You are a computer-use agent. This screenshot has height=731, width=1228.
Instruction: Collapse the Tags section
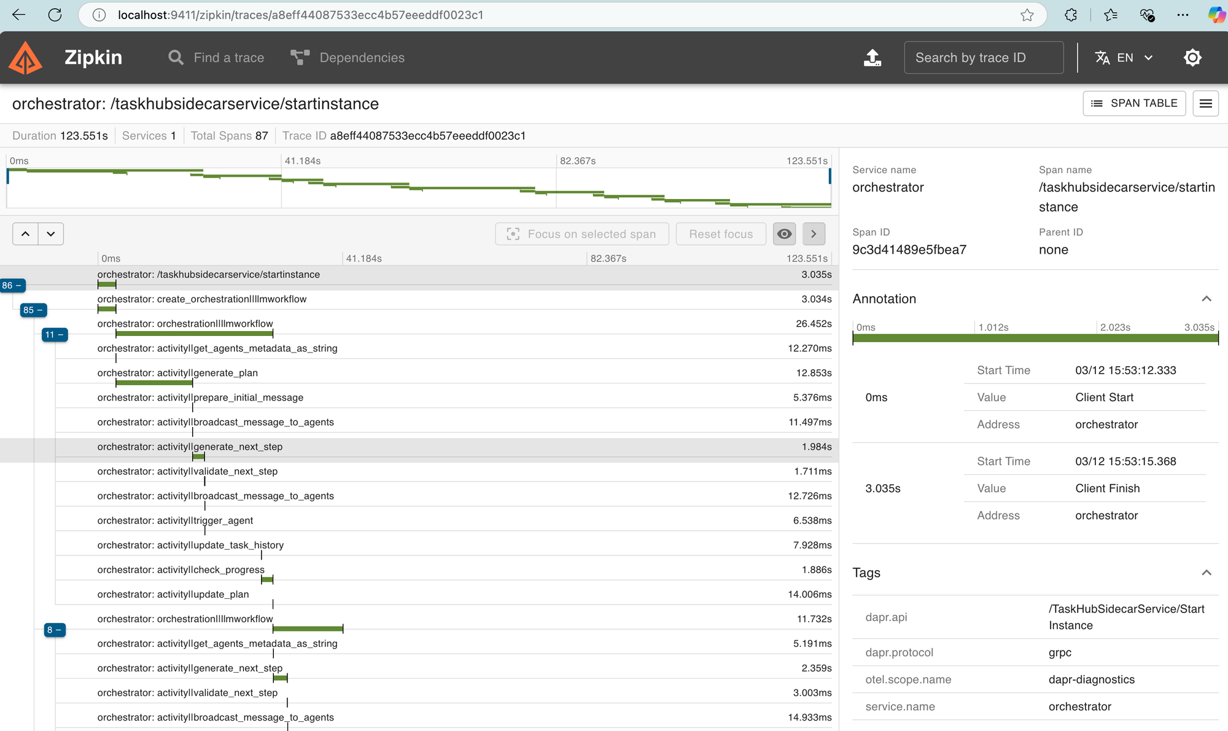[x=1206, y=573]
